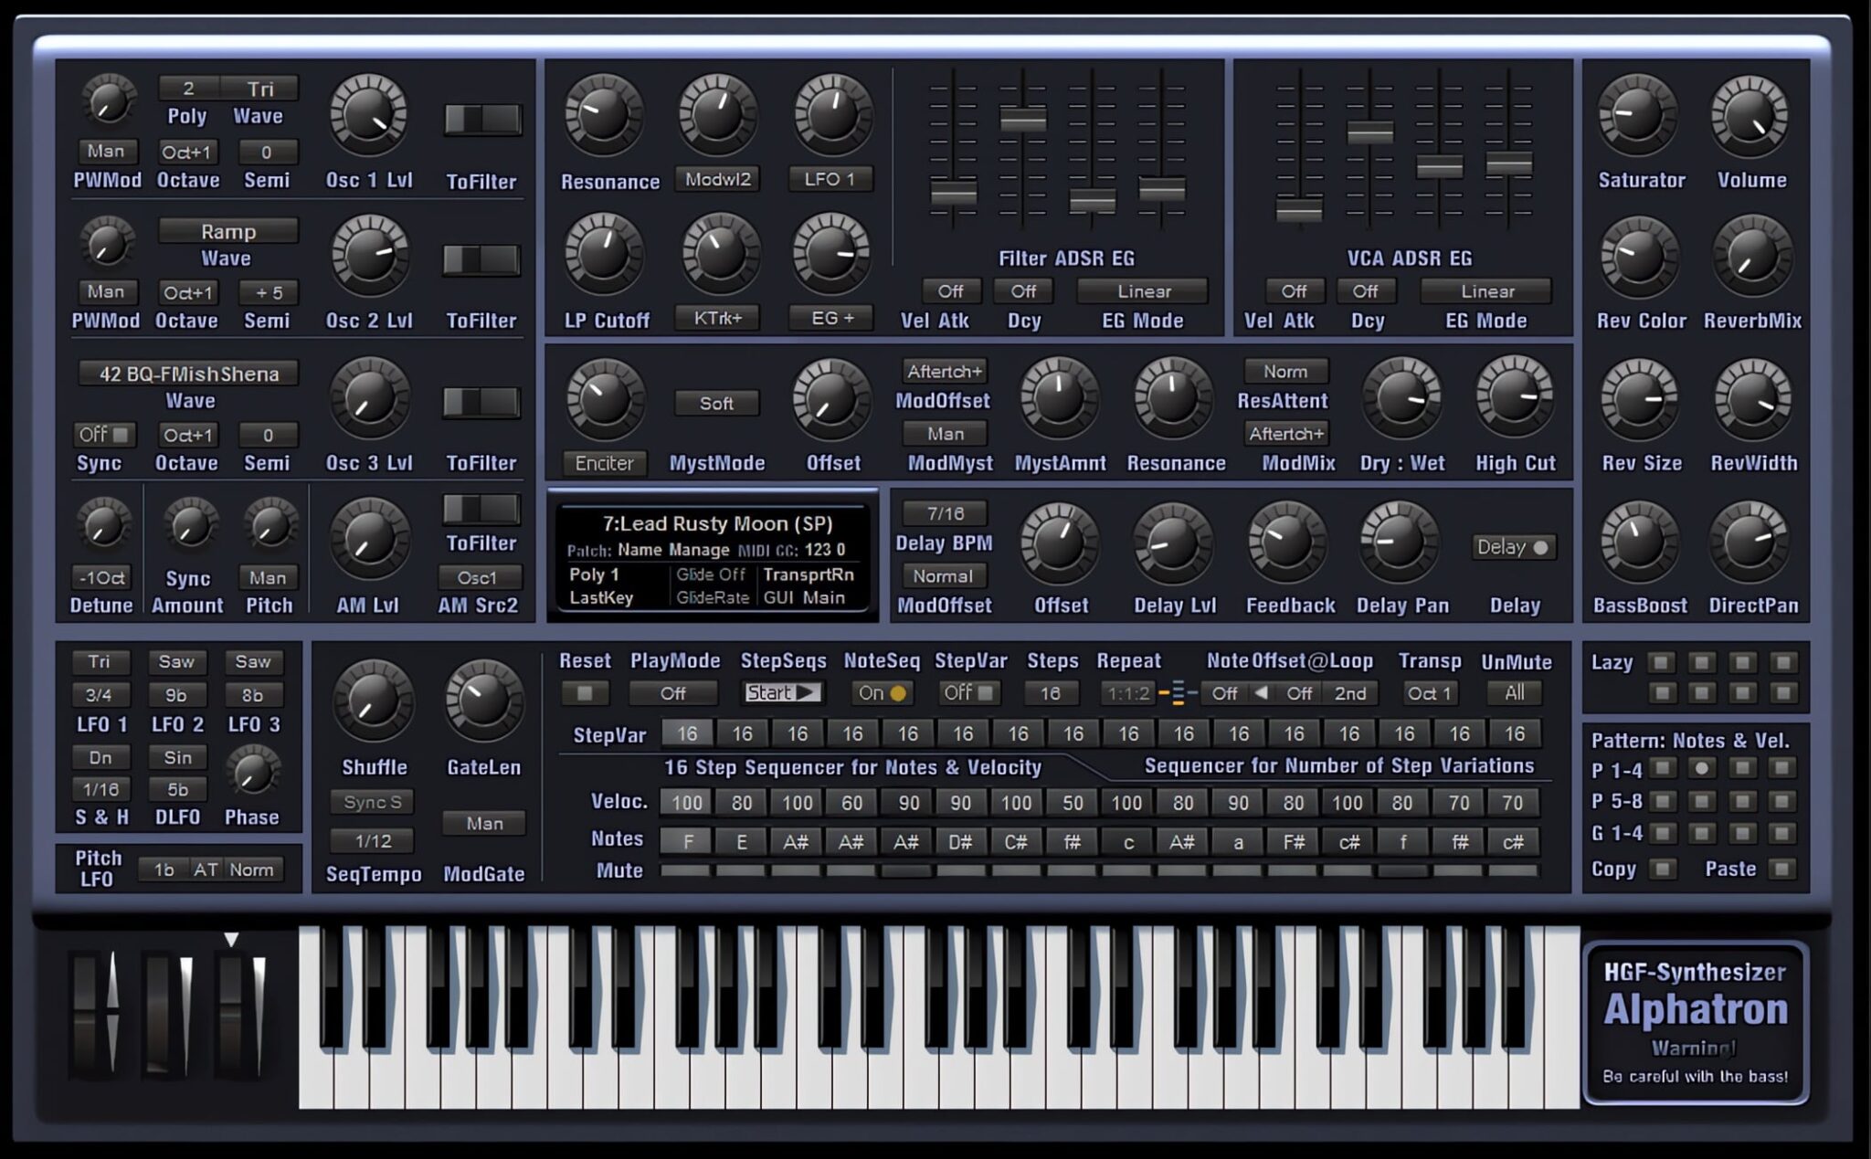Toggle Osc 1 ToFilter switch
1871x1159 pixels.
tap(481, 119)
